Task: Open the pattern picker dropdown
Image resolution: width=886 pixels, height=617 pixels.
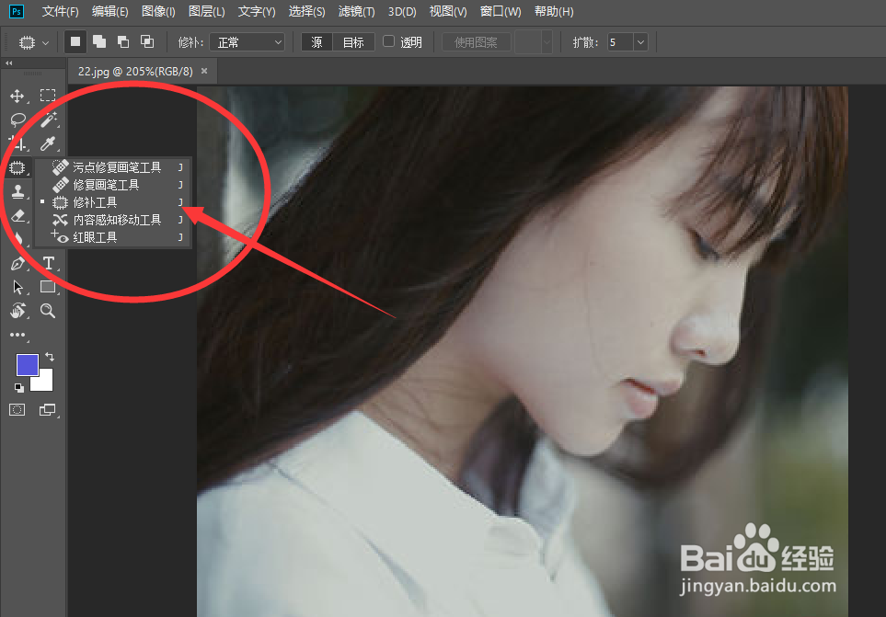Action: [547, 42]
